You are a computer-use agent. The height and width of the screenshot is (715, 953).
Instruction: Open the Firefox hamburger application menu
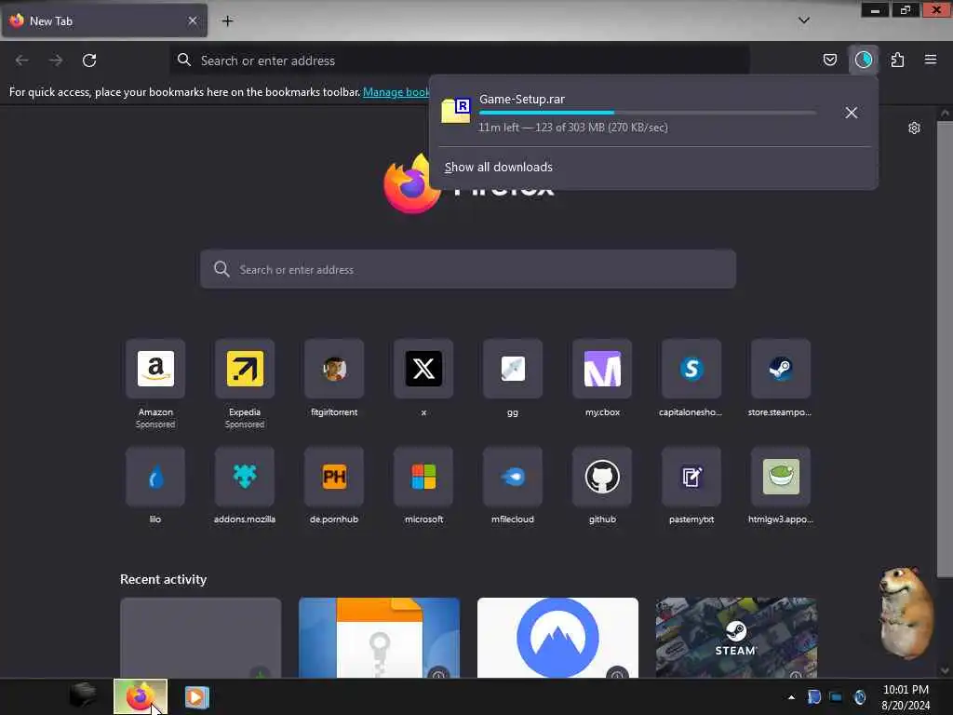[931, 60]
